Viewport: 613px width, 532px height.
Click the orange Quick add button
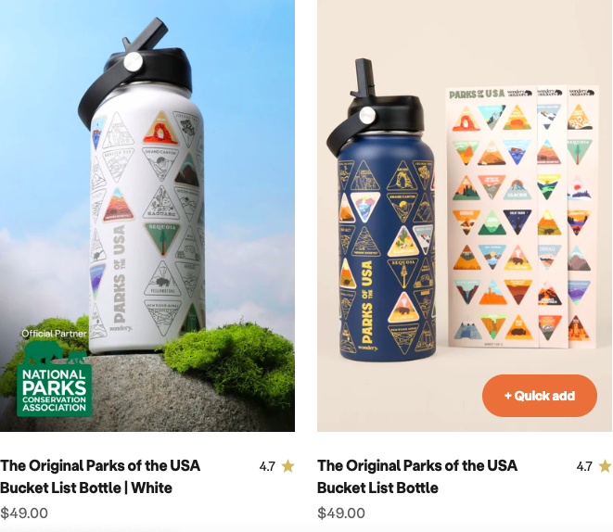[539, 395]
